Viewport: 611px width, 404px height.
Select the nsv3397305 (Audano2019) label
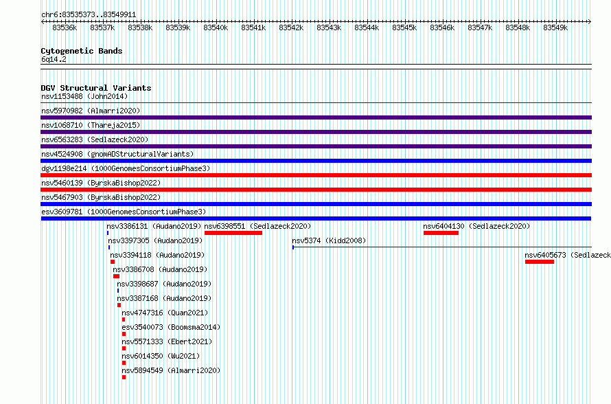click(x=155, y=240)
